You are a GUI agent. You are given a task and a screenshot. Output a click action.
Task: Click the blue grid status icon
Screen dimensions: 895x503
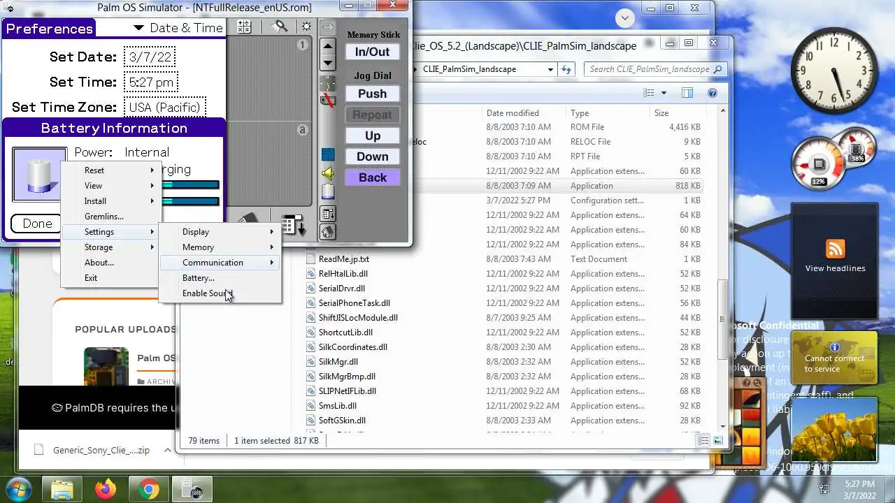pyautogui.click(x=327, y=154)
